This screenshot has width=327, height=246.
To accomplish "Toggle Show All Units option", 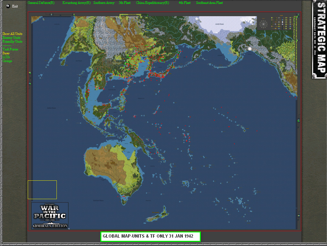I will point(12,34).
